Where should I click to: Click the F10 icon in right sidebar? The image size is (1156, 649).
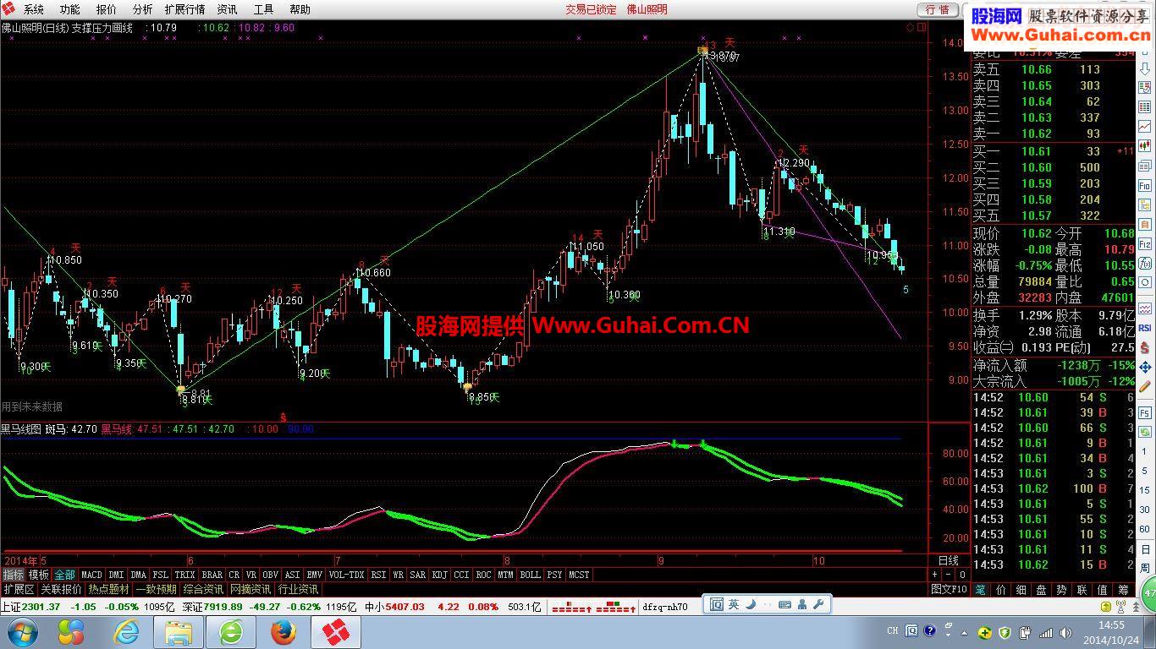coord(1145,185)
